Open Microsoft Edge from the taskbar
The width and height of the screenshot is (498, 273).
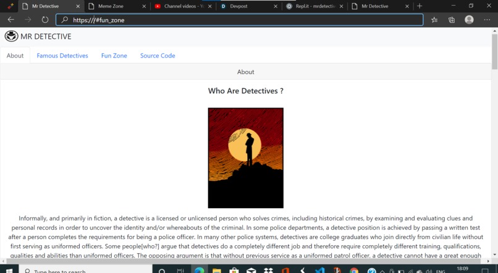(x=200, y=270)
